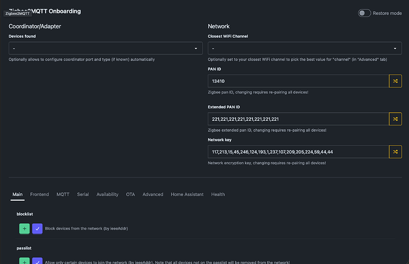The height and width of the screenshot is (264, 409).
Task: Open the OTA tab
Action: [x=130, y=195]
